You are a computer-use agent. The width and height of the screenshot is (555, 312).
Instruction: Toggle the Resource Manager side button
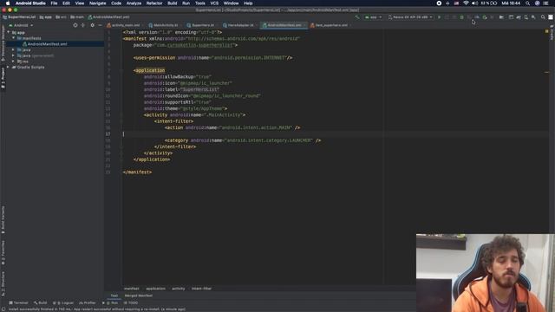[3, 43]
